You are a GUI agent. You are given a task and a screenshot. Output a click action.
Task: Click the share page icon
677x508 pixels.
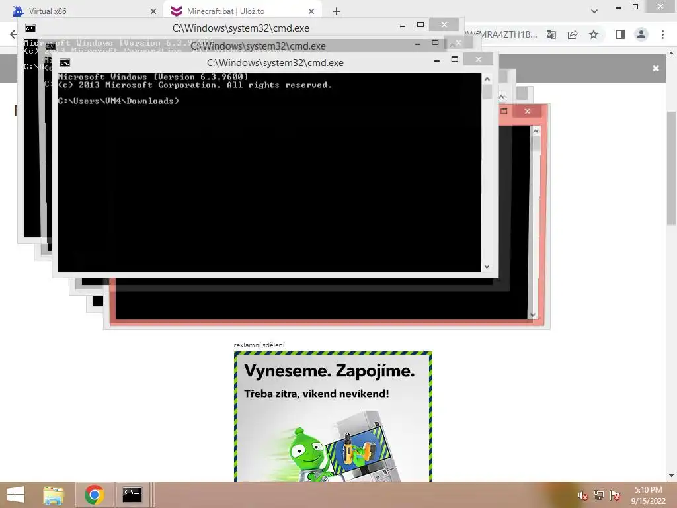pyautogui.click(x=573, y=34)
